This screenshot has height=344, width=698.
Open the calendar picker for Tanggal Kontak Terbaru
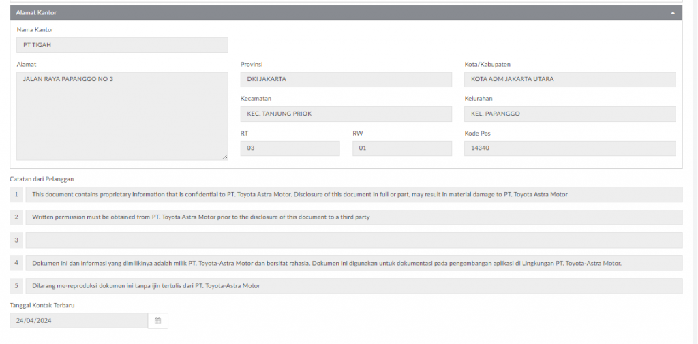(x=157, y=320)
